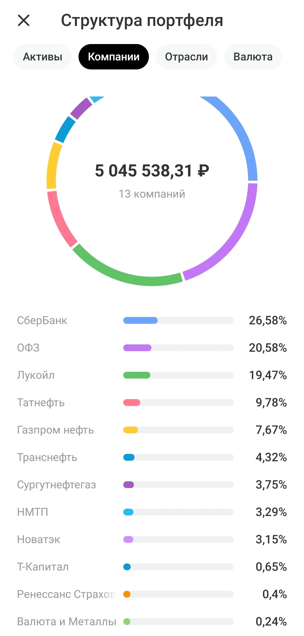Tap the НМТП light-blue bar
This screenshot has width=304, height=636.
pos(128,512)
